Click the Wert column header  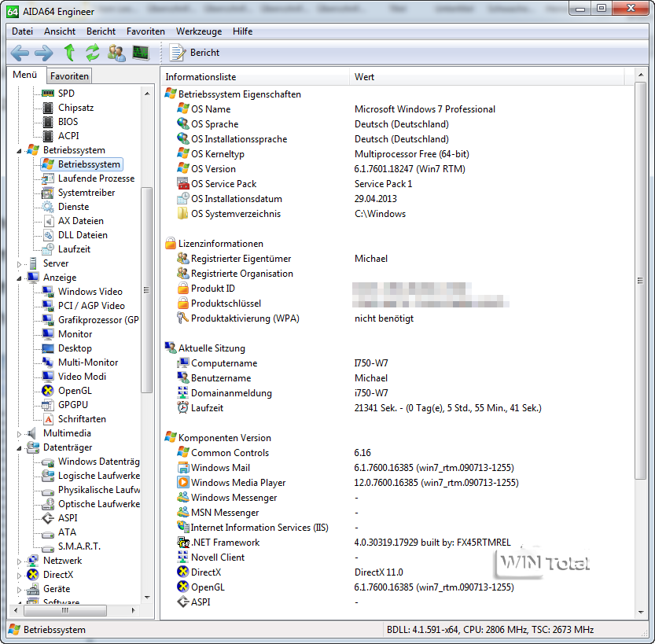[488, 77]
